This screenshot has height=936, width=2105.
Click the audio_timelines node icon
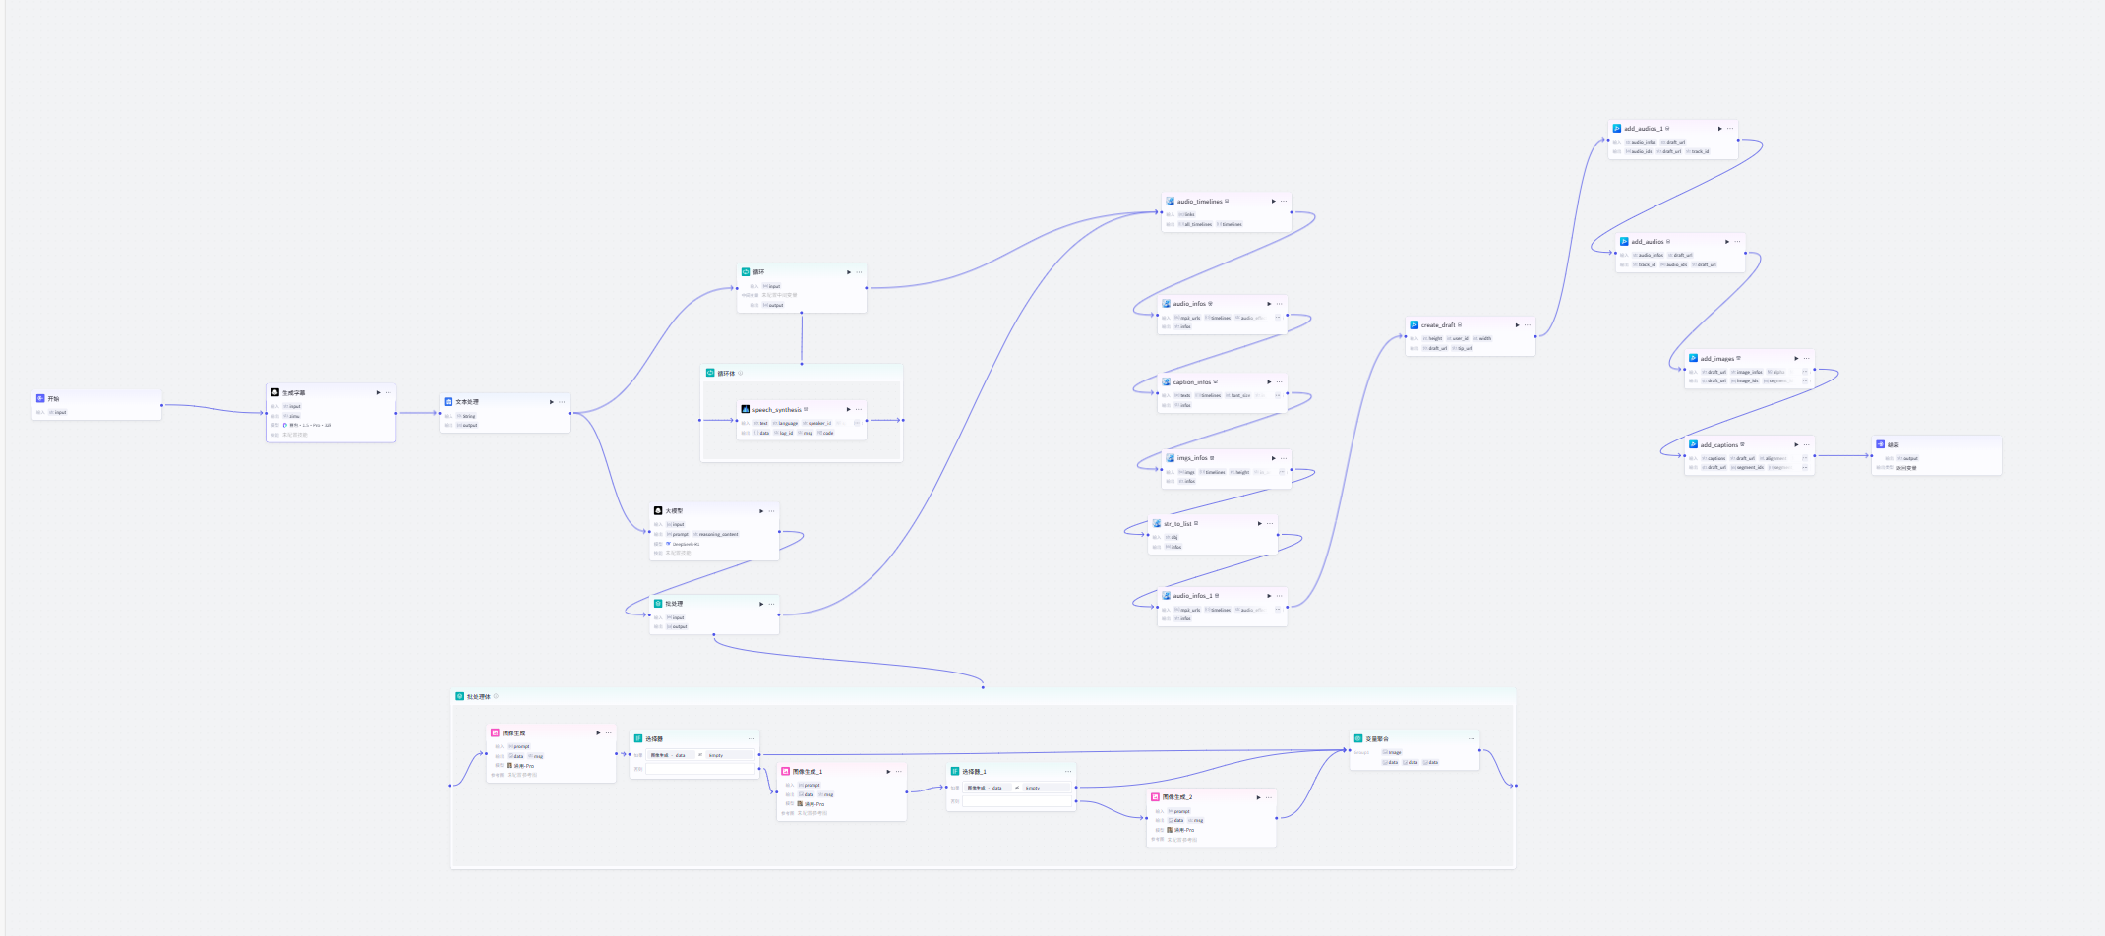(x=1170, y=201)
